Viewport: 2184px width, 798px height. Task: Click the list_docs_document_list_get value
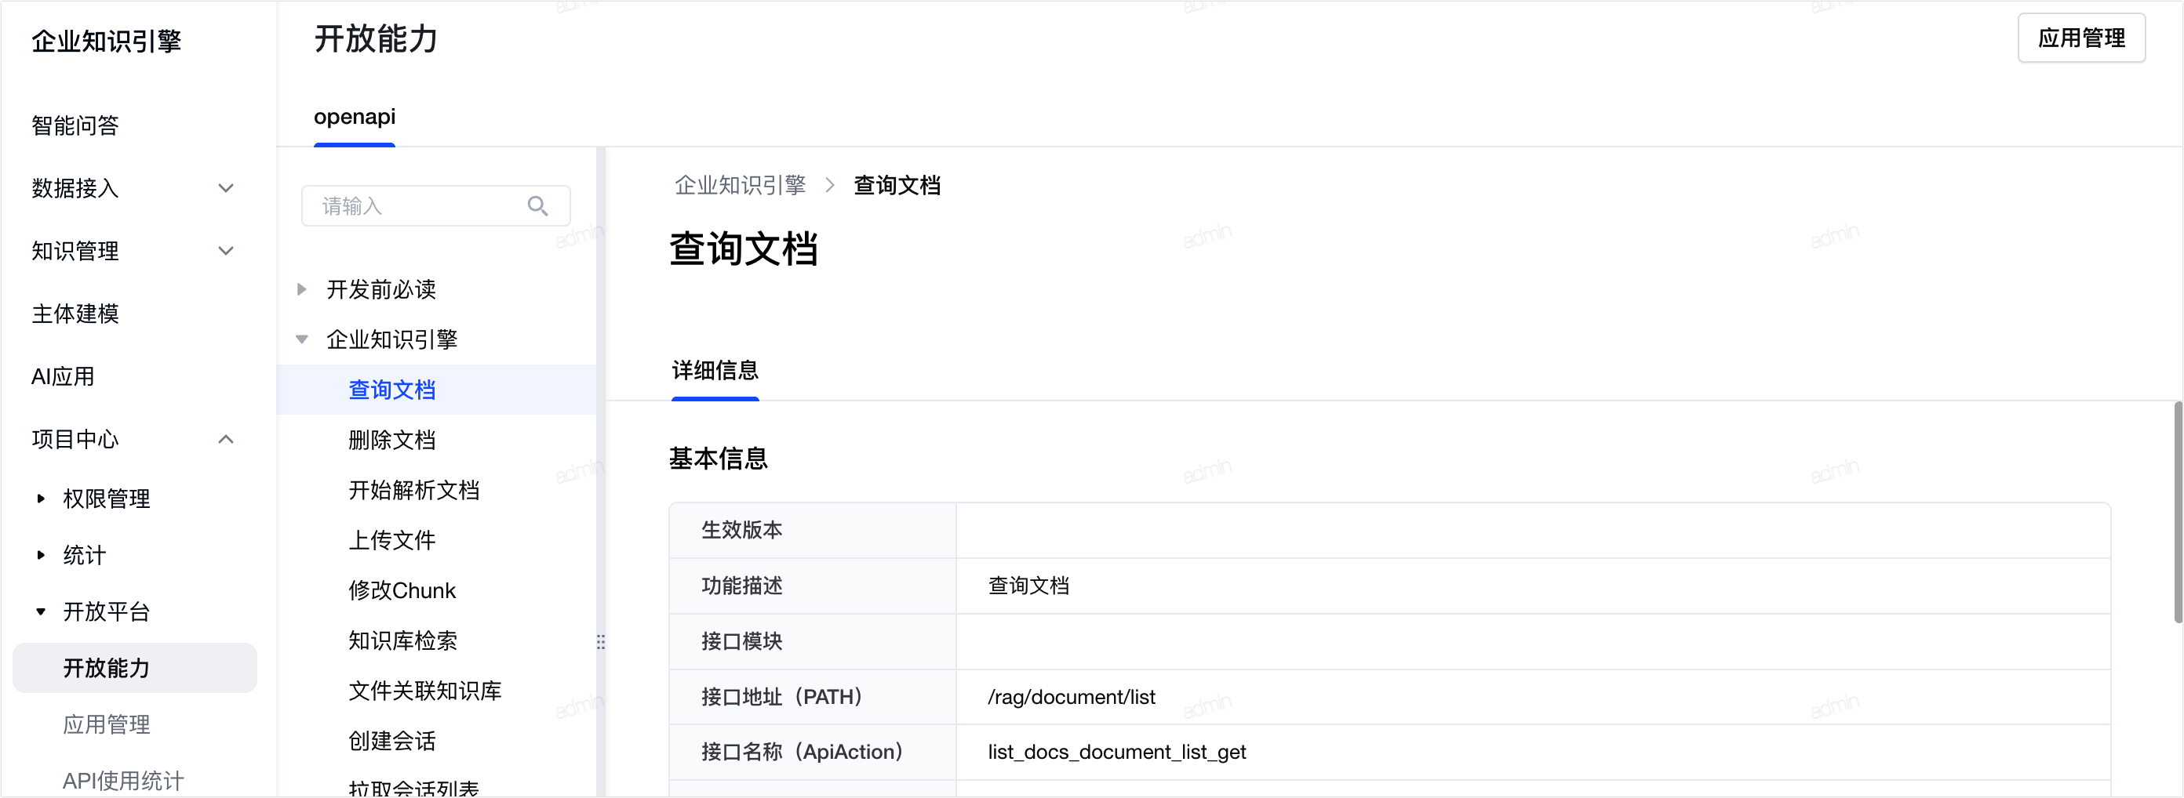[x=1116, y=752]
